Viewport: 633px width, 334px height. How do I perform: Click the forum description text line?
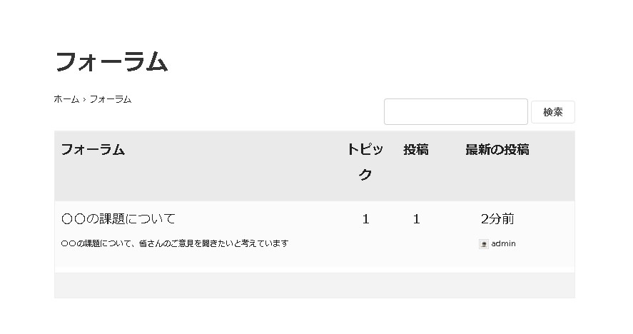(175, 243)
